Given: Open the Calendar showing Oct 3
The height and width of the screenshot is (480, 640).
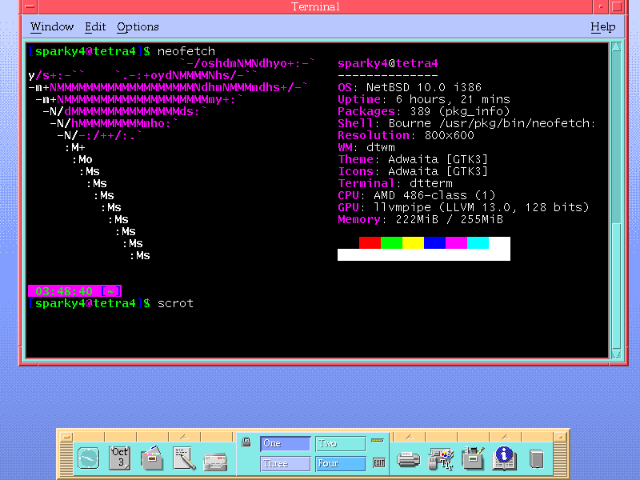Looking at the screenshot, I should (120, 458).
